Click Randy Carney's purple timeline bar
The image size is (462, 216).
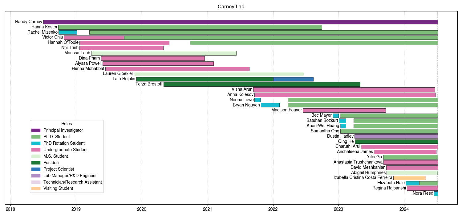pyautogui.click(x=240, y=22)
